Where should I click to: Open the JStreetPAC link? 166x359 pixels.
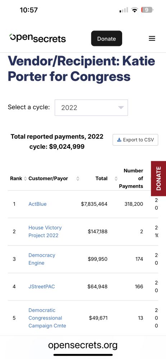tap(42, 286)
